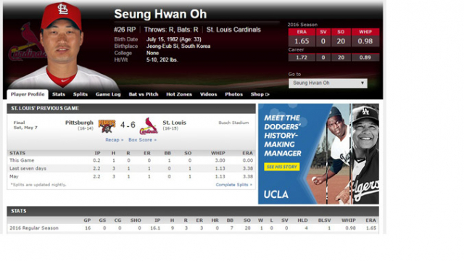Open the Box Score link

143,140
